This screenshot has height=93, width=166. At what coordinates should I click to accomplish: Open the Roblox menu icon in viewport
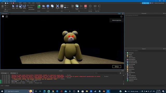click(3, 16)
